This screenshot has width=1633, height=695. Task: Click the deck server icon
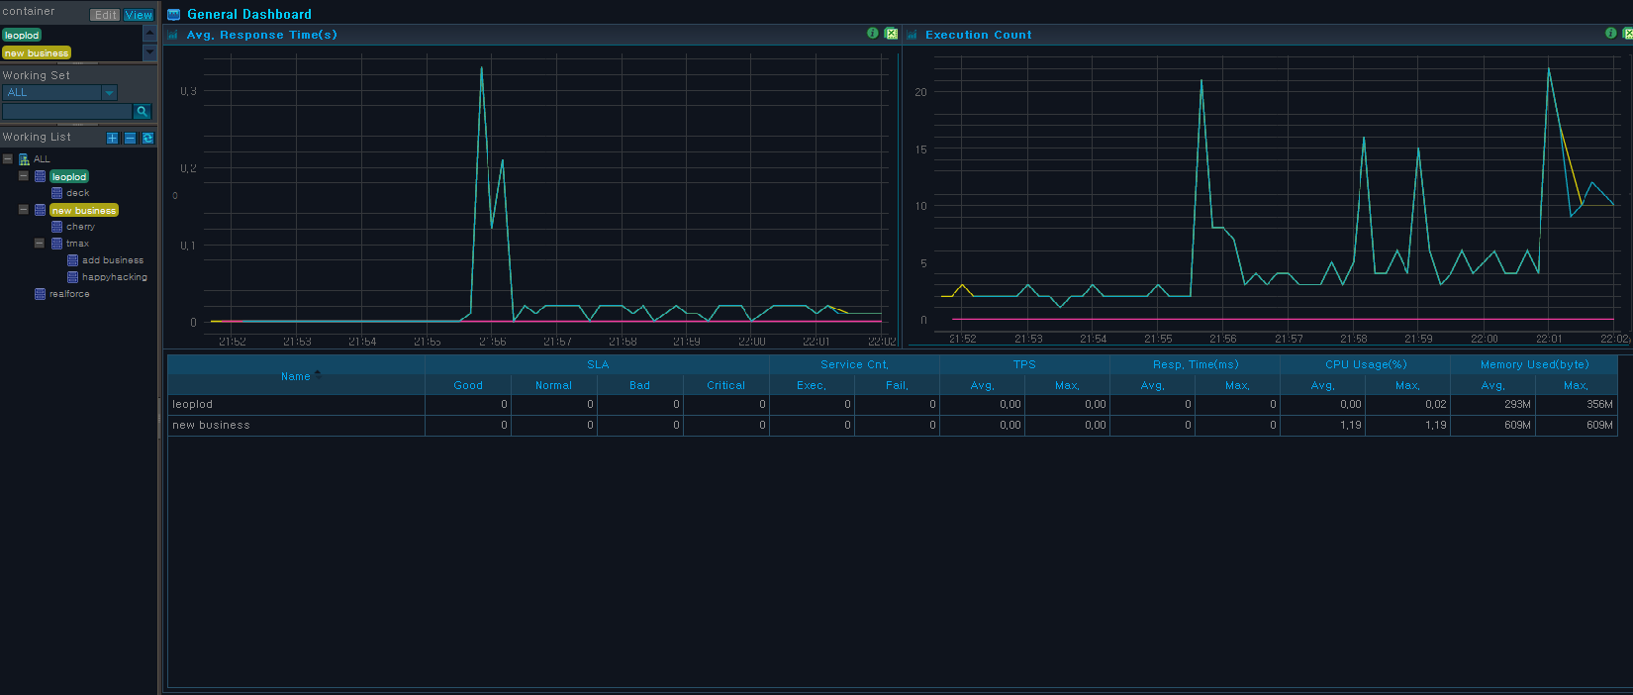click(x=56, y=193)
